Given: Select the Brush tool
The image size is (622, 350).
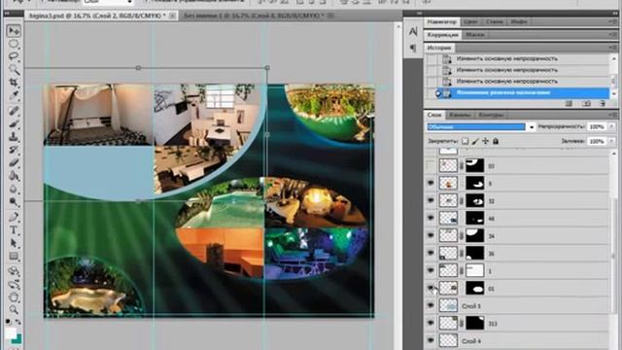Looking at the screenshot, I should pyautogui.click(x=14, y=123).
